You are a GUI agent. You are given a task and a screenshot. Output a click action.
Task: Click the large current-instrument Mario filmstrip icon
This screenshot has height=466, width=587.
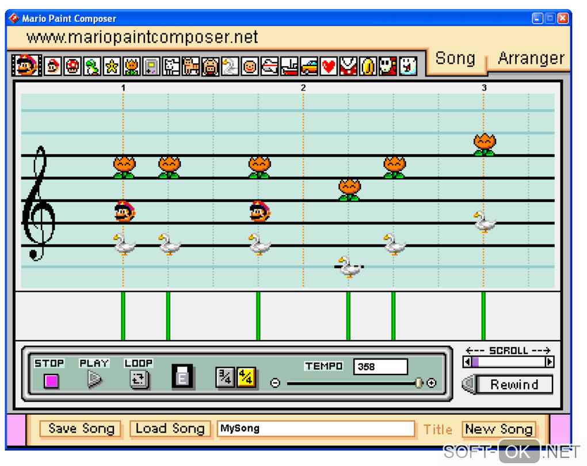26,66
